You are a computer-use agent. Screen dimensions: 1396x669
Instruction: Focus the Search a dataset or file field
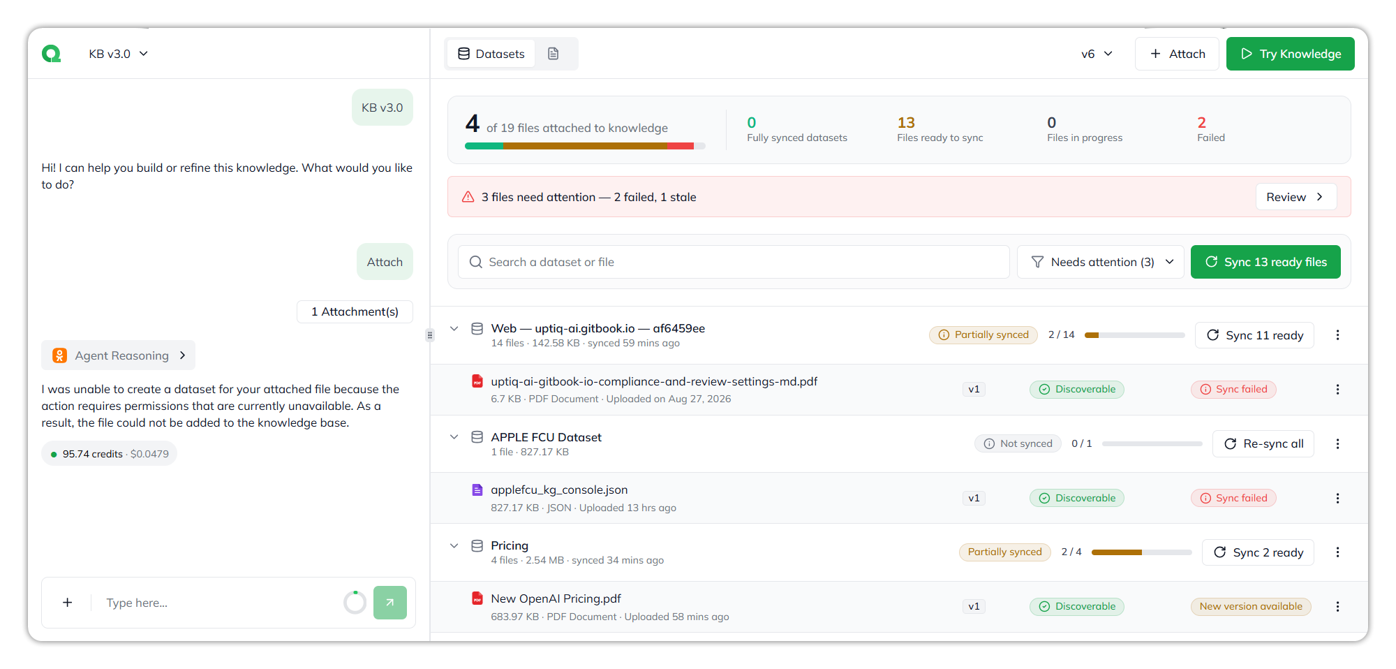click(734, 262)
